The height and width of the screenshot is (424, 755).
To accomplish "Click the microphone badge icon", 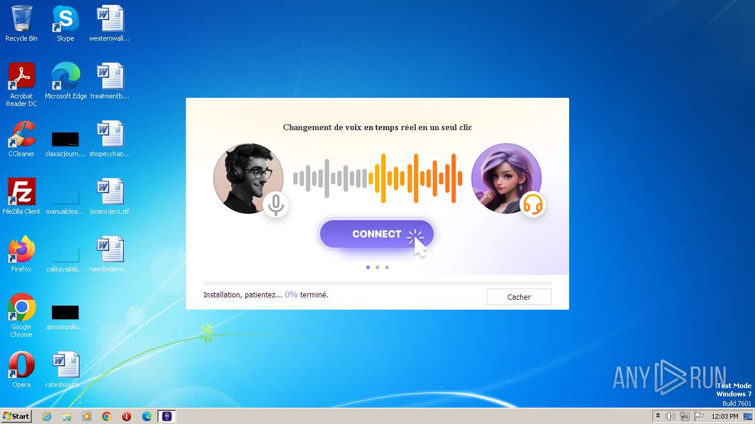I will click(x=275, y=204).
